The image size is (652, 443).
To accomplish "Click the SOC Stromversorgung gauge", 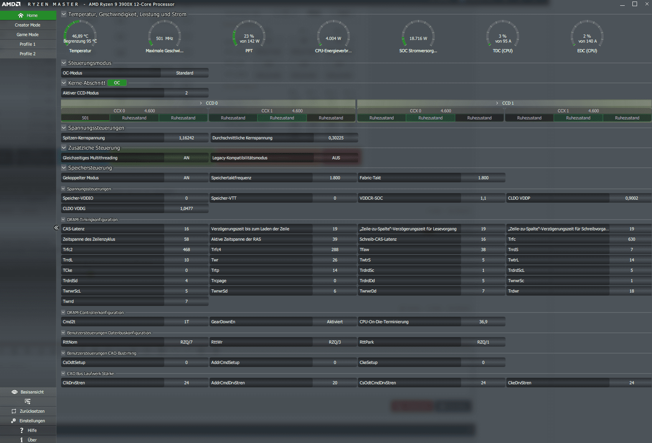I will click(418, 37).
